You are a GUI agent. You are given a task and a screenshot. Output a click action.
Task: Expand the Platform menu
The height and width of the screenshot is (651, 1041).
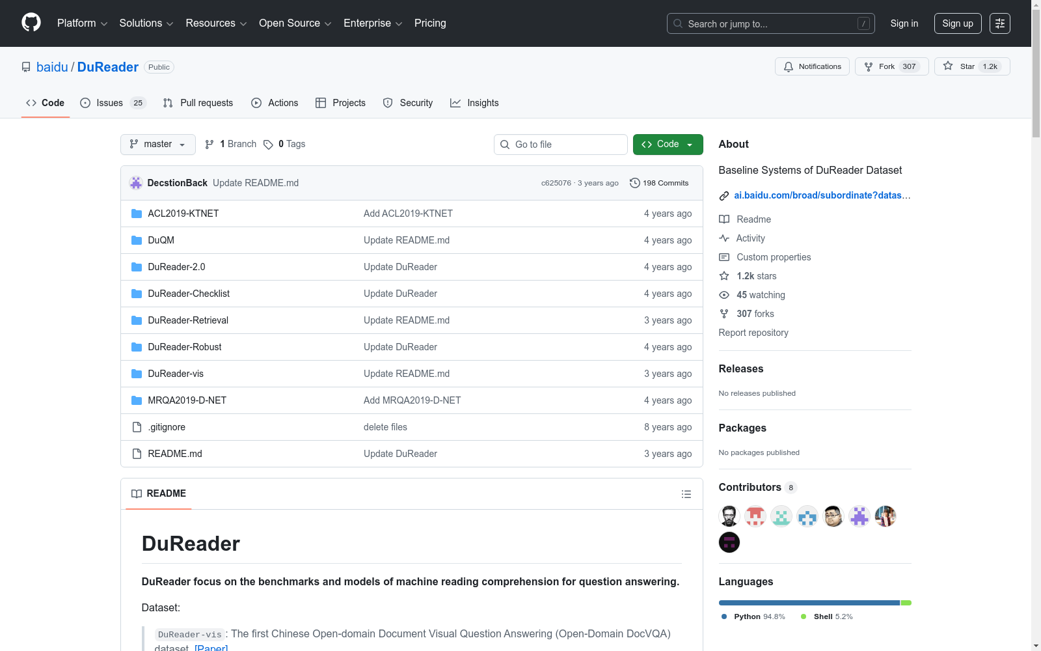click(x=83, y=23)
